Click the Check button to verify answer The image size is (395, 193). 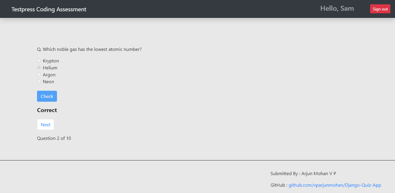[47, 96]
